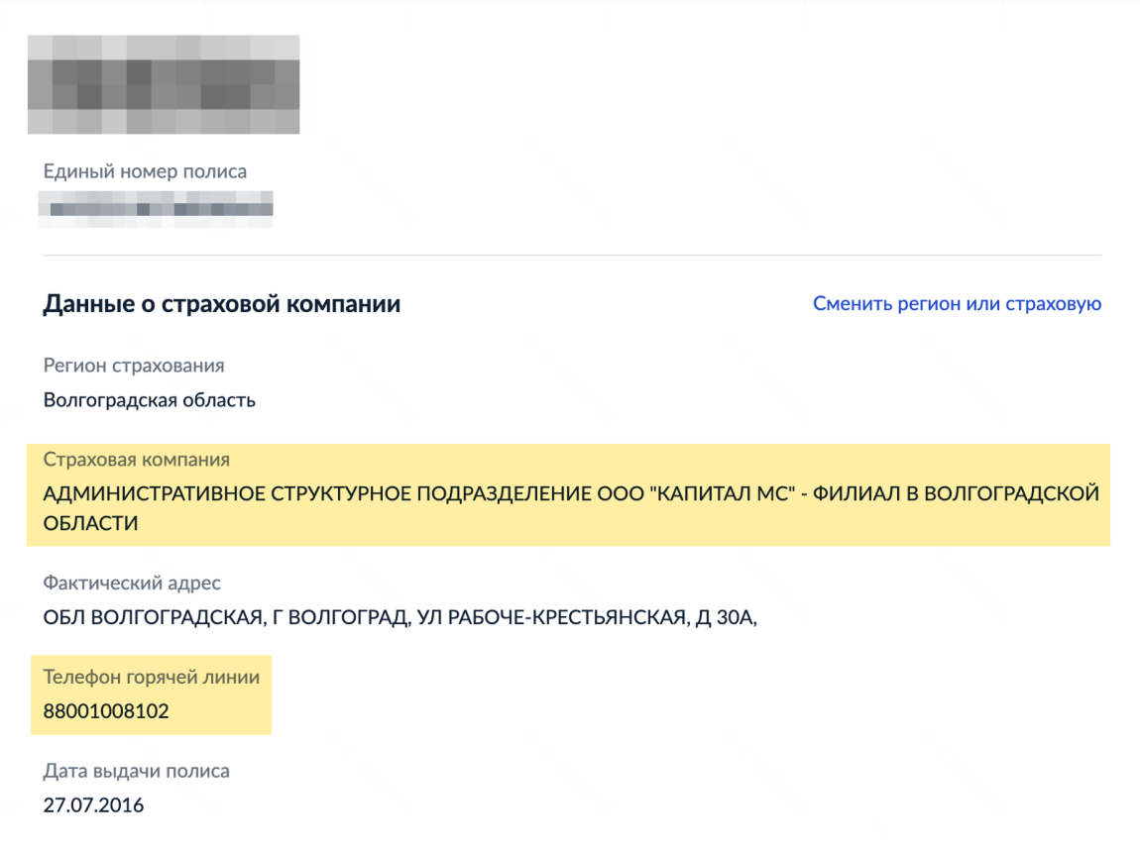The width and height of the screenshot is (1140, 852).
Task: Select the hotline number 88001008102
Action: pyautogui.click(x=104, y=711)
